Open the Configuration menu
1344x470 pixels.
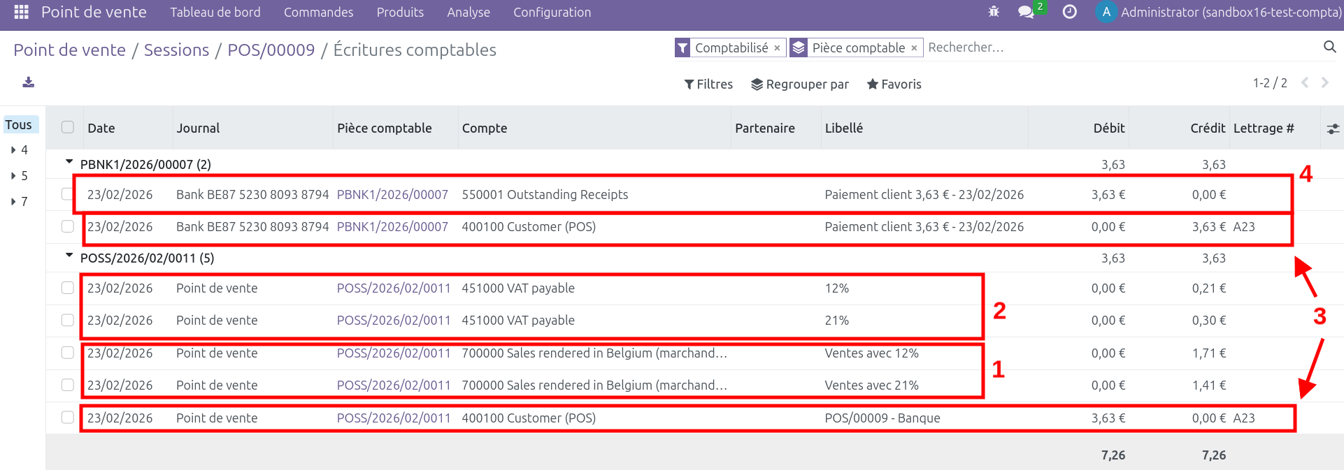pos(552,12)
